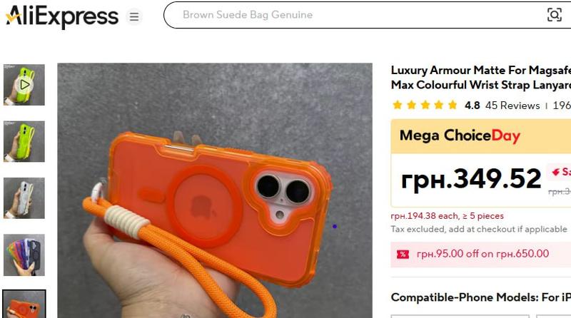
Task: Go to AliExpress home via logo
Action: pos(62,16)
